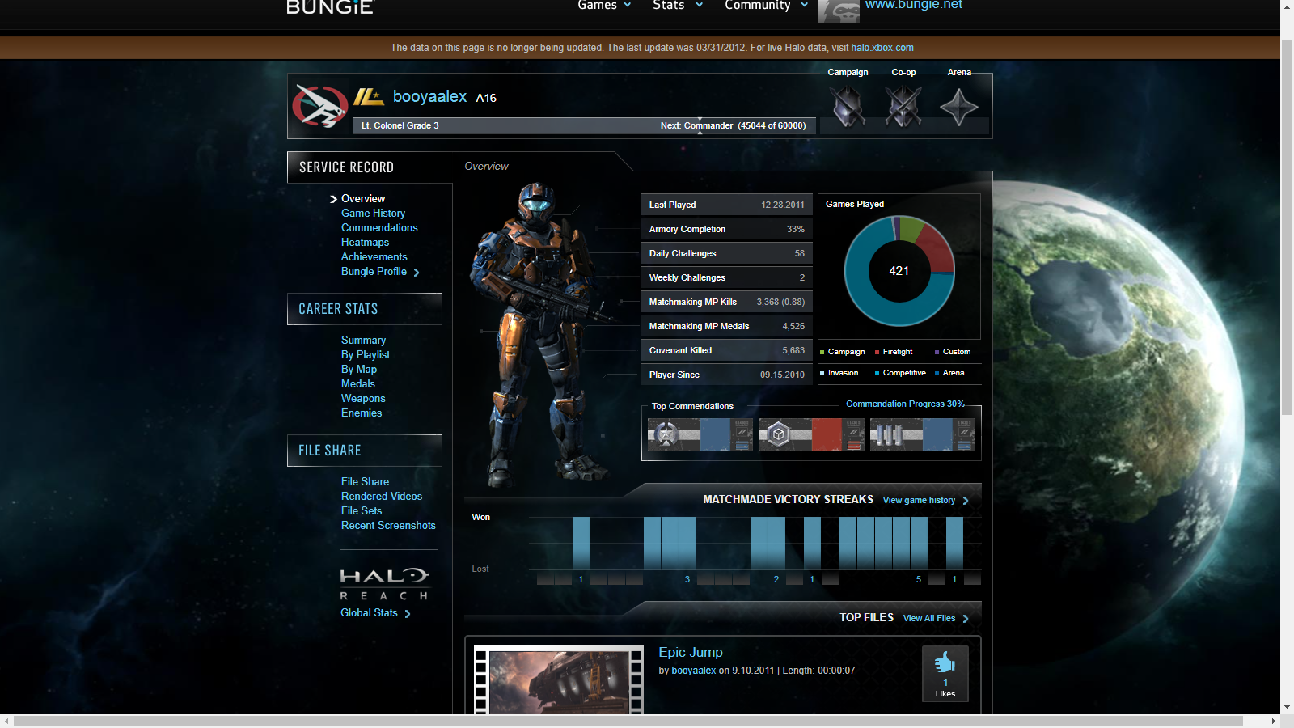
Task: Click View All Files link
Action: [x=929, y=618]
